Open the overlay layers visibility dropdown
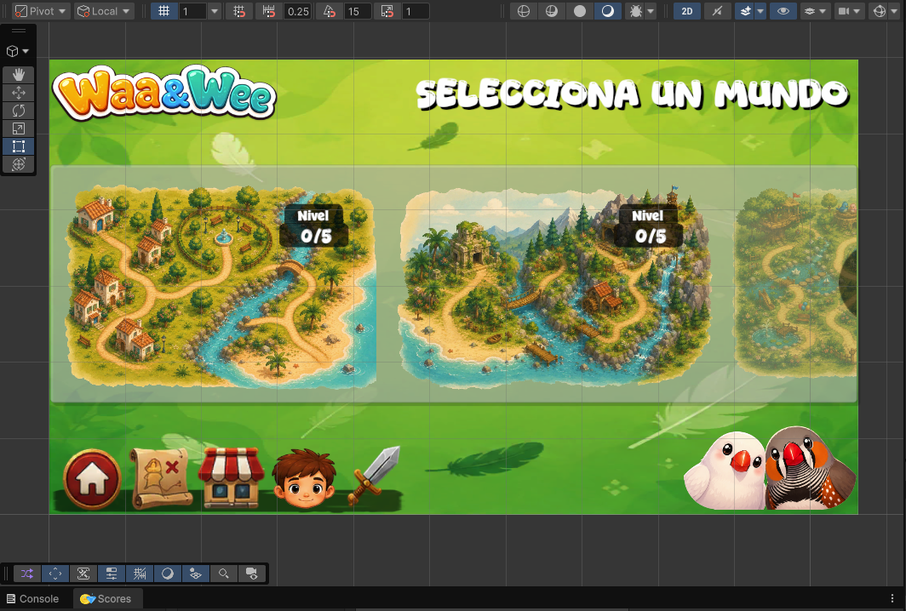 [x=815, y=11]
